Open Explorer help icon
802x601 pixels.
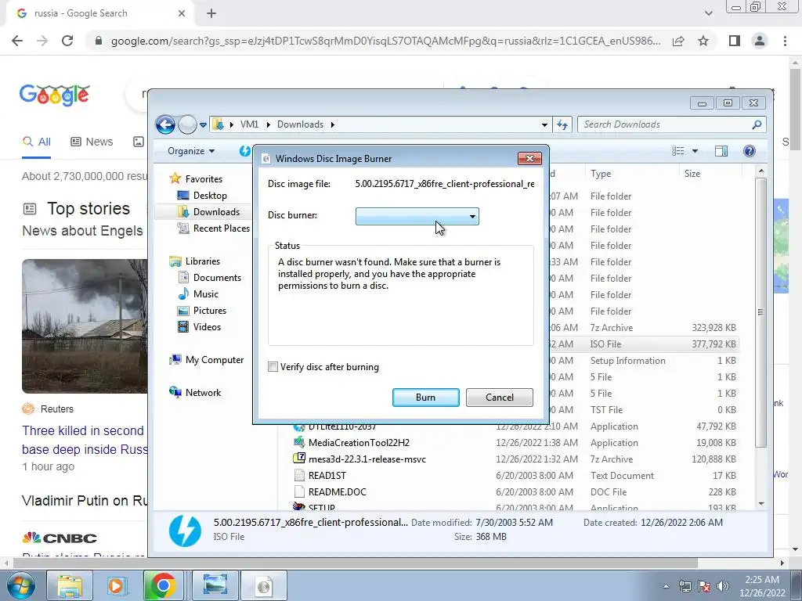[x=750, y=151]
